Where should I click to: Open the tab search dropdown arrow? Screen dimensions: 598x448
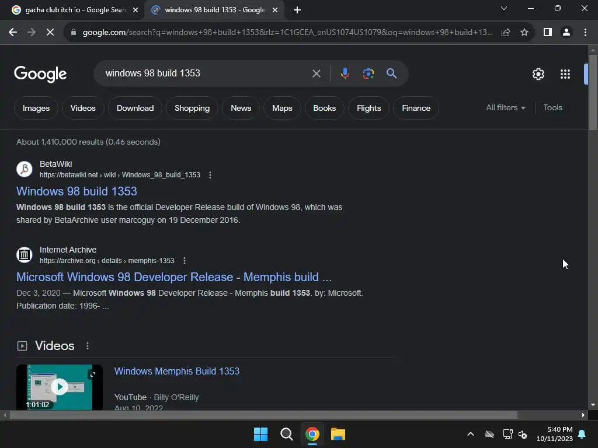point(504,8)
